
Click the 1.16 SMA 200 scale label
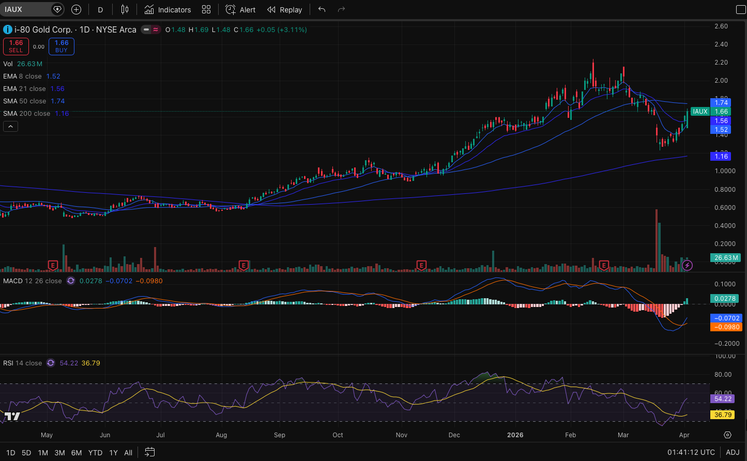(721, 156)
